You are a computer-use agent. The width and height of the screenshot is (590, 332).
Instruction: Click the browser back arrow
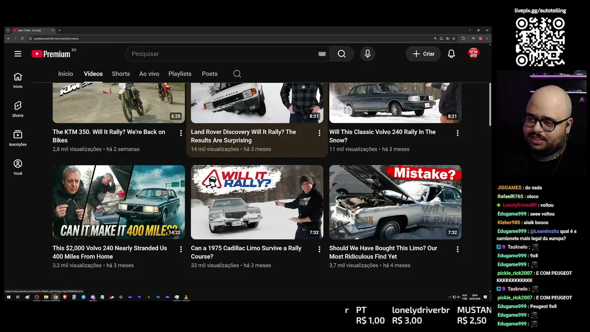coord(8,38)
